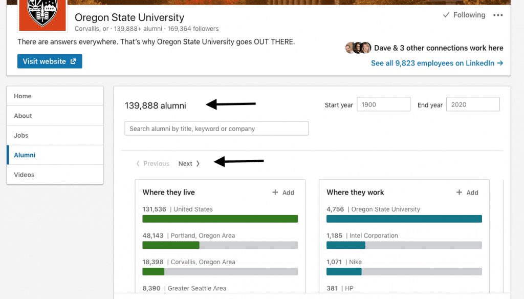Click the Greater Seattle Area entry
Screen dimensions: 524x299
coord(184,288)
